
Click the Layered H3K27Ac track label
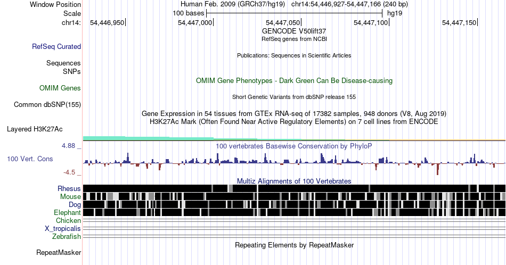35,129
